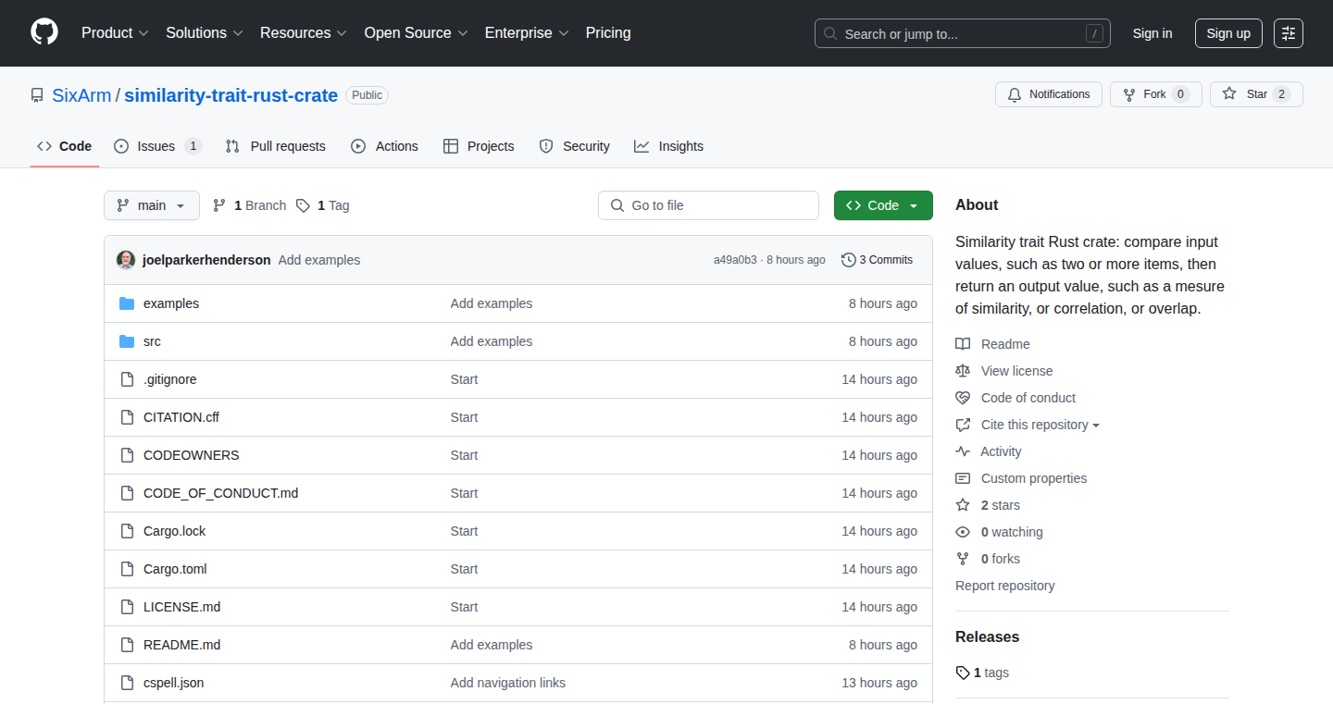Open the 1 Branch link
The width and height of the screenshot is (1333, 704).
click(249, 205)
